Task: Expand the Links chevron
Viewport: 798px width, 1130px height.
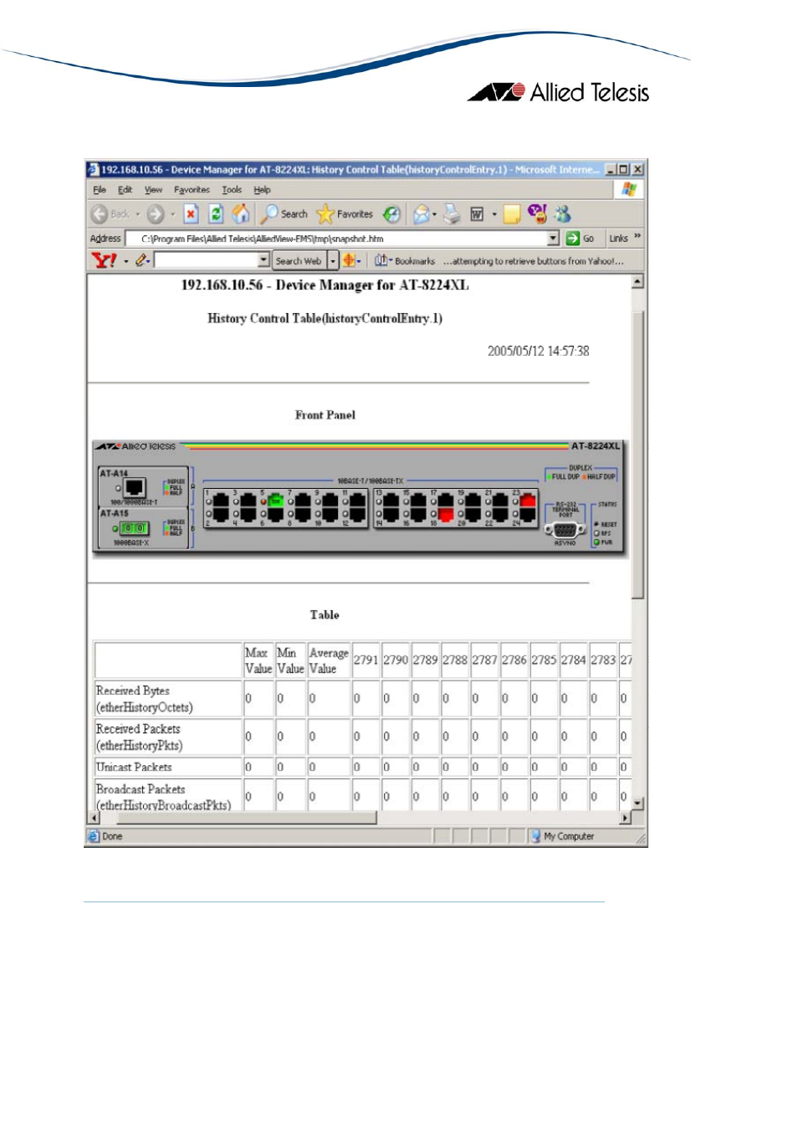Action: tap(637, 236)
